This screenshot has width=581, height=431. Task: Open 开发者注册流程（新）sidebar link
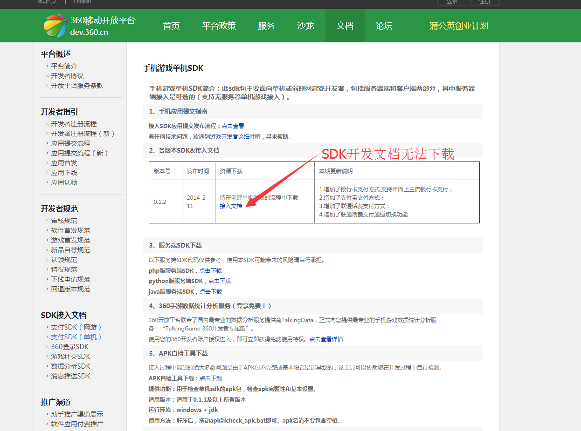click(83, 134)
